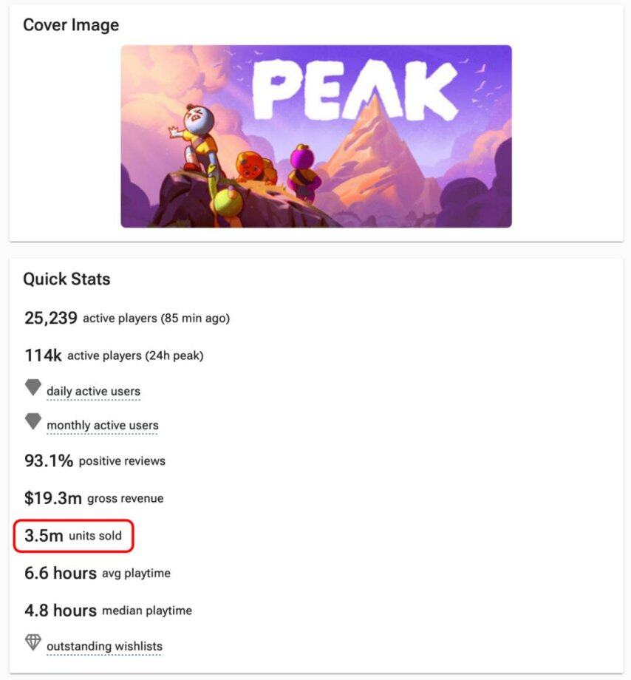Screen dimensions: 631x680
Task: Open the monthly active users link
Action: tap(102, 426)
